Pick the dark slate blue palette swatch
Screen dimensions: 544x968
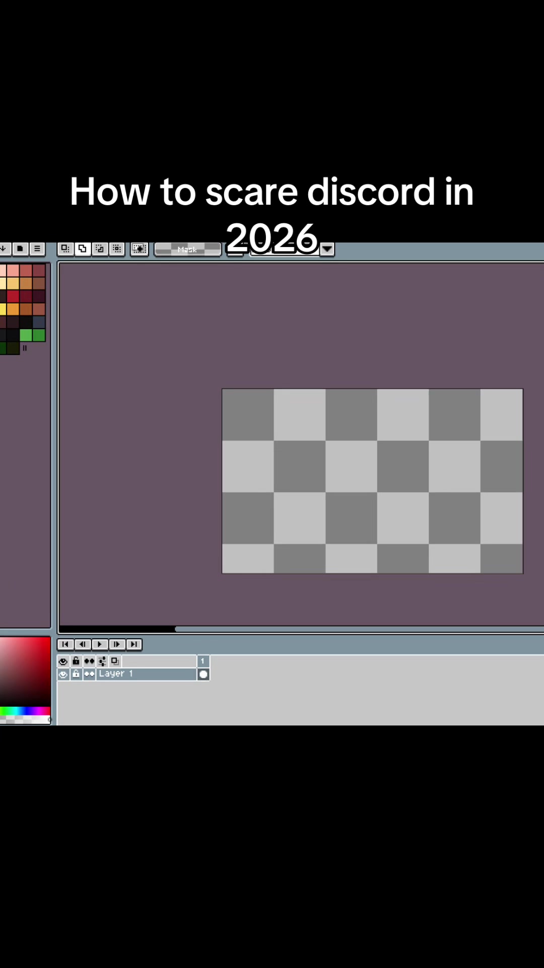pyautogui.click(x=39, y=322)
